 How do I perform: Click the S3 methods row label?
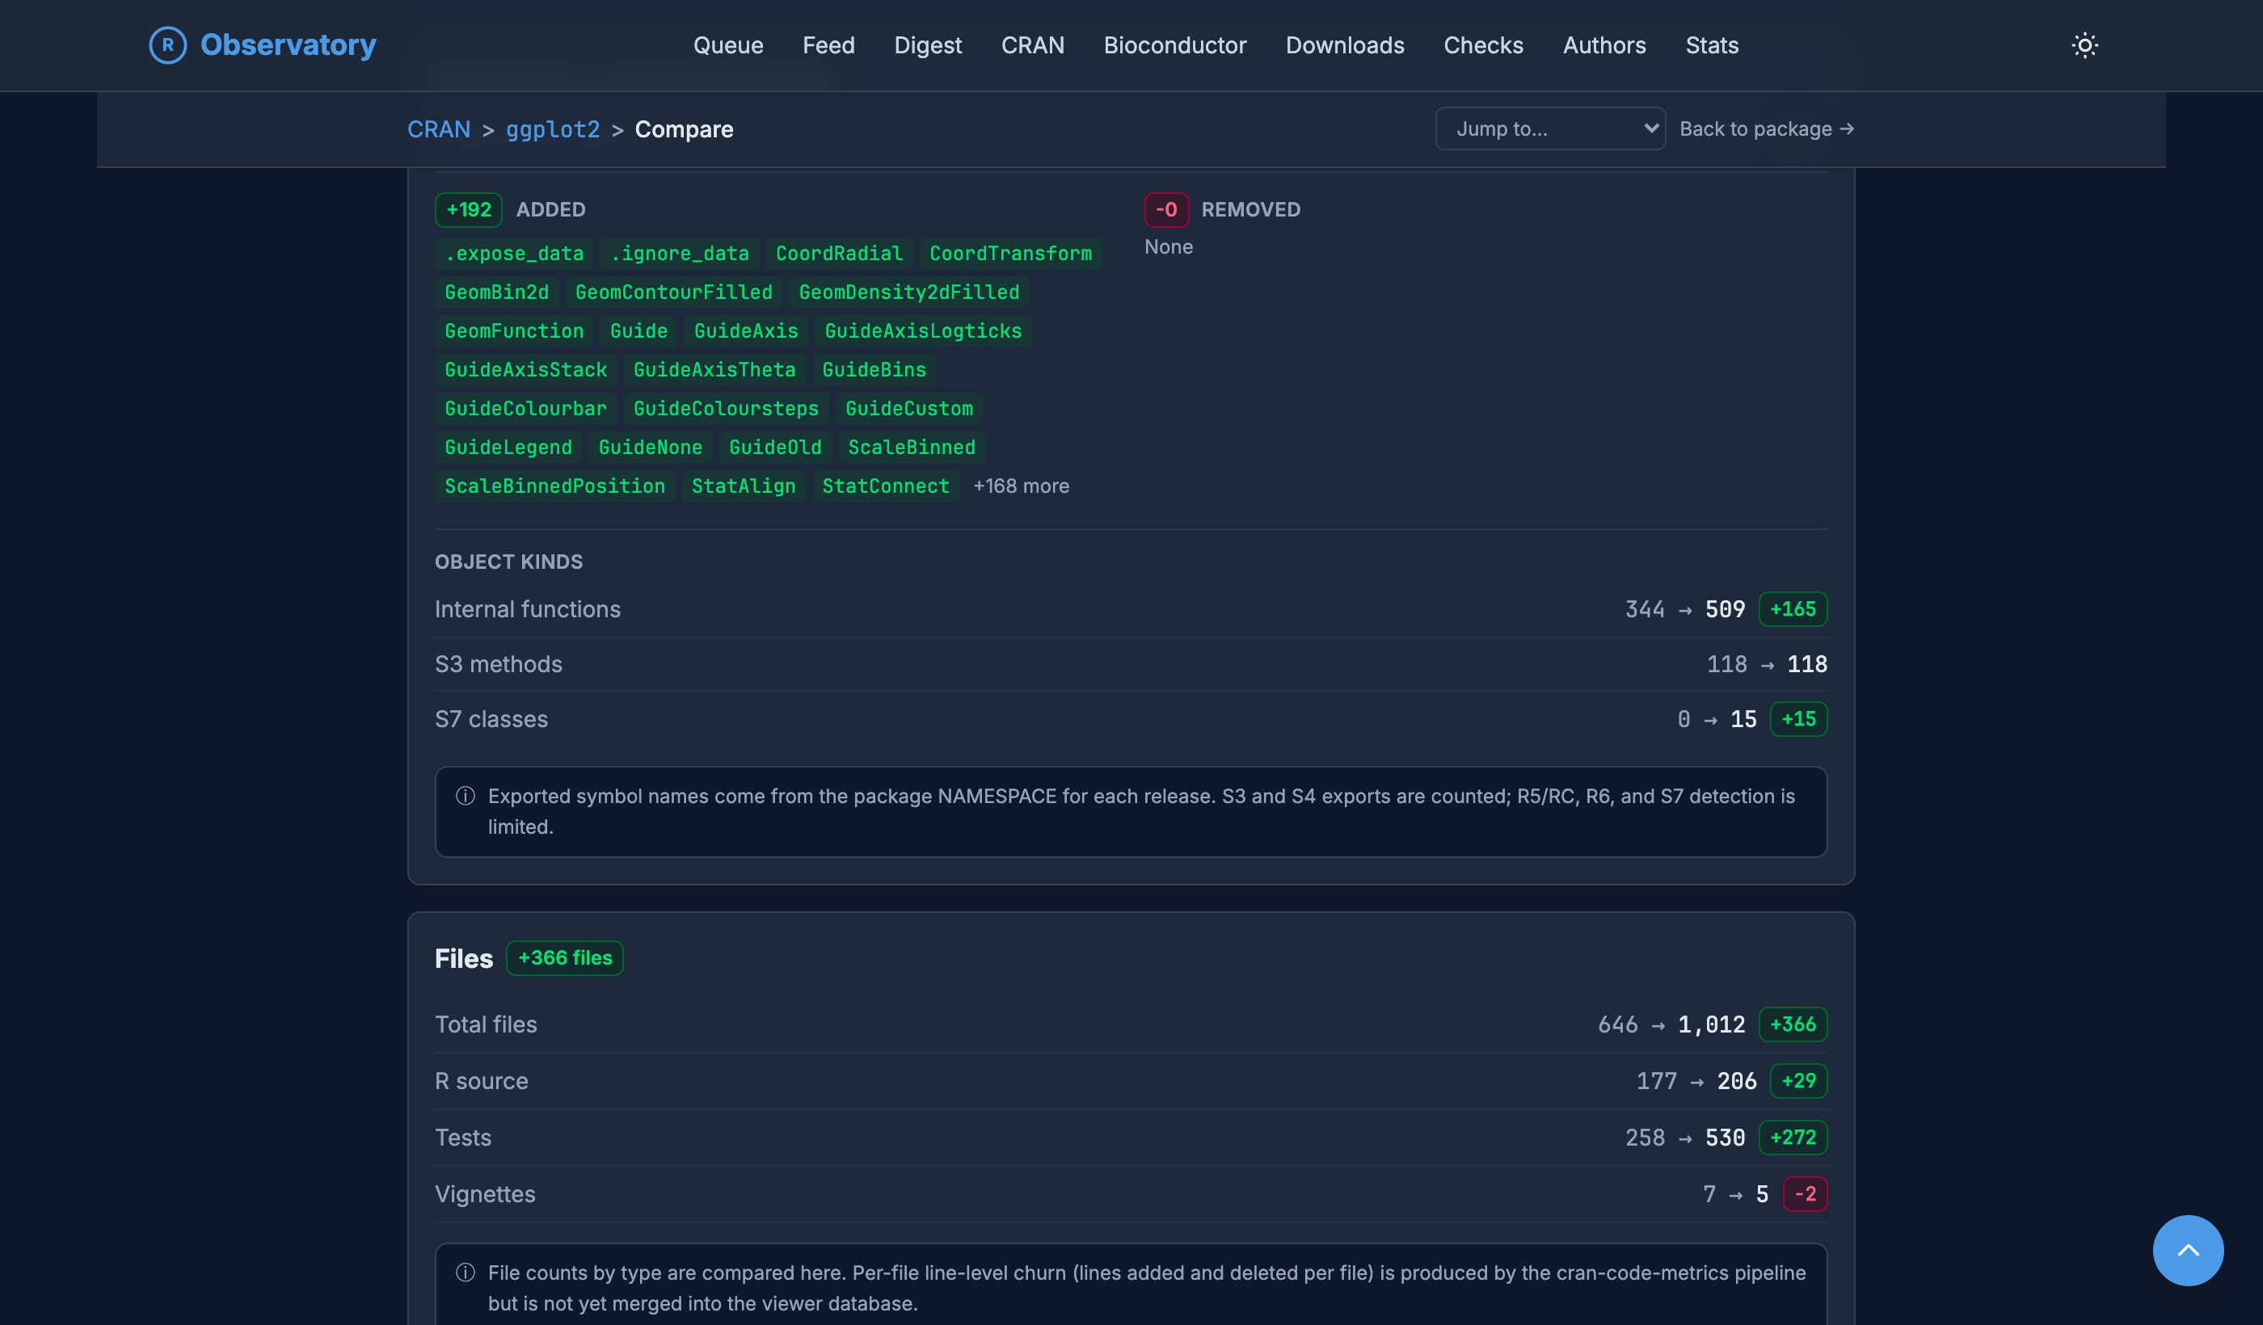click(x=499, y=664)
